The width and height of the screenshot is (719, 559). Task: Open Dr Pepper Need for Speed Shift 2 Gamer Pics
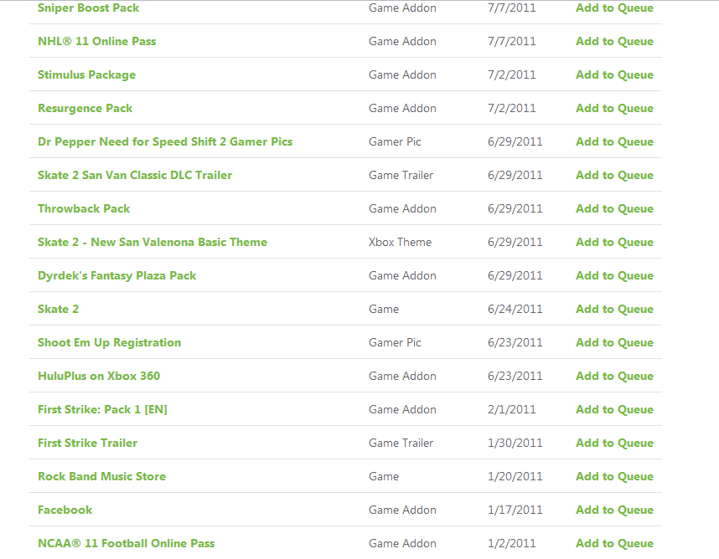pos(165,141)
